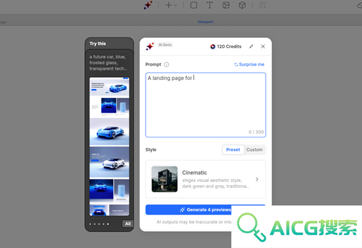The width and height of the screenshot is (362, 248).
Task: Click the sparkle logo in the AI dialog
Action: coord(150,46)
